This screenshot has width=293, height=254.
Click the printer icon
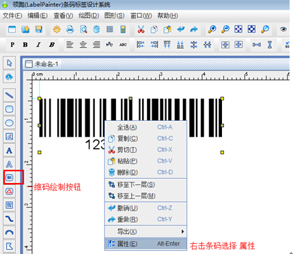click(x=70, y=29)
